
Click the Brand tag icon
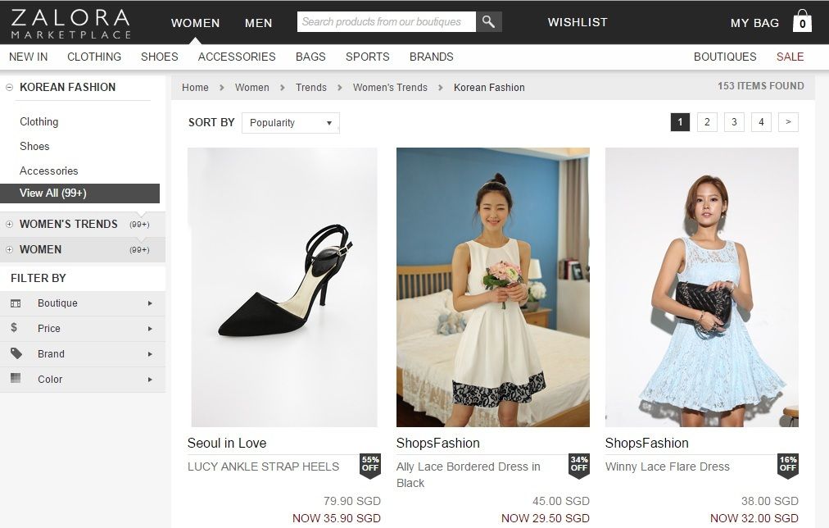pos(16,353)
